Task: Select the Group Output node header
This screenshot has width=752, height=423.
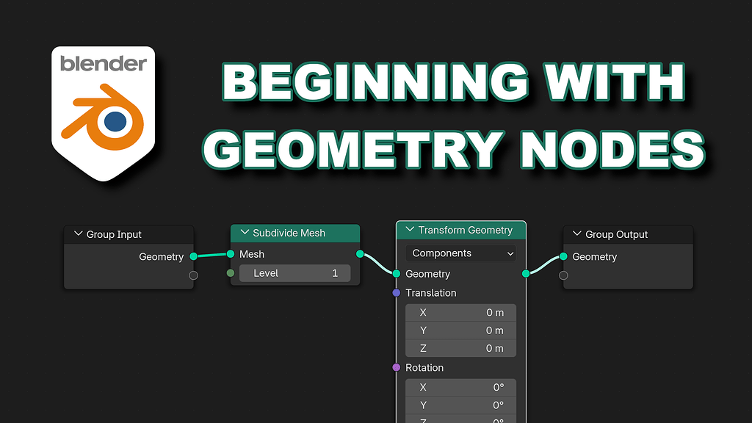Action: 628,234
